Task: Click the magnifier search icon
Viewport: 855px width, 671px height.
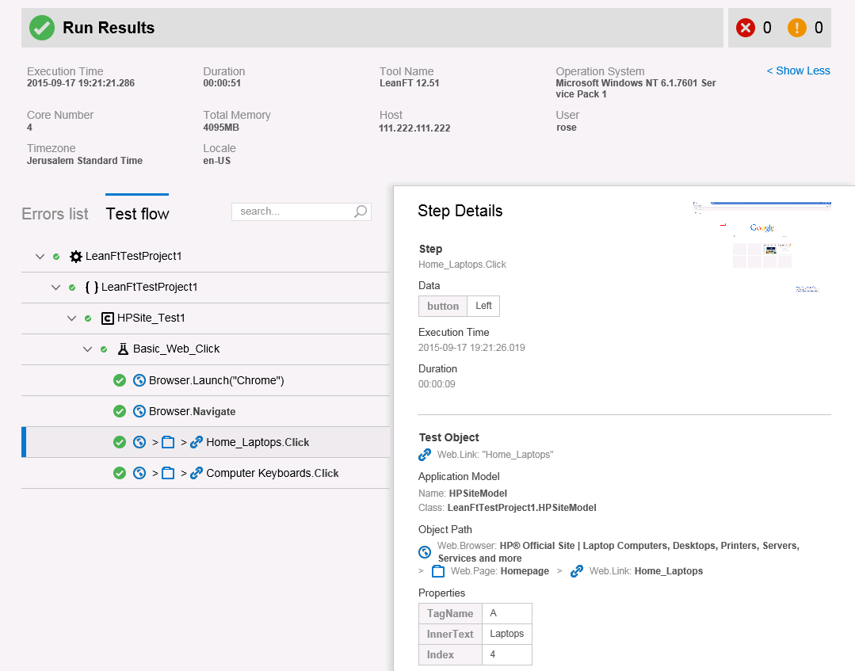Action: [361, 212]
